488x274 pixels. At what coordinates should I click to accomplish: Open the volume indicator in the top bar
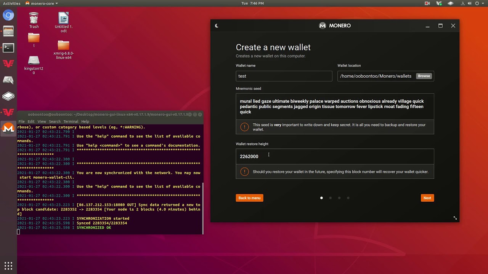[470, 3]
